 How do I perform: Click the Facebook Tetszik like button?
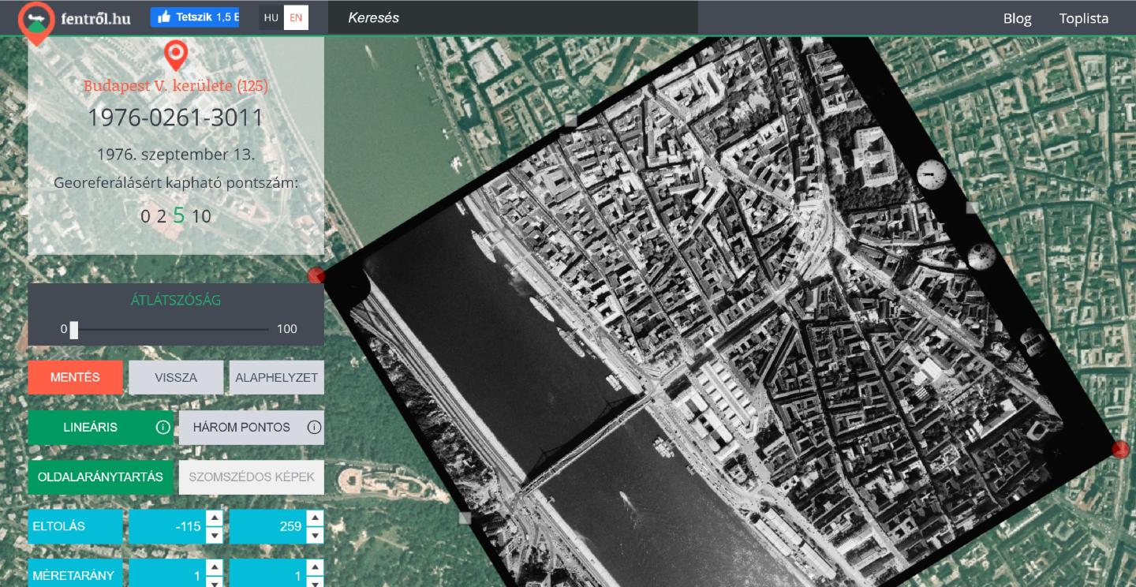pos(195,17)
